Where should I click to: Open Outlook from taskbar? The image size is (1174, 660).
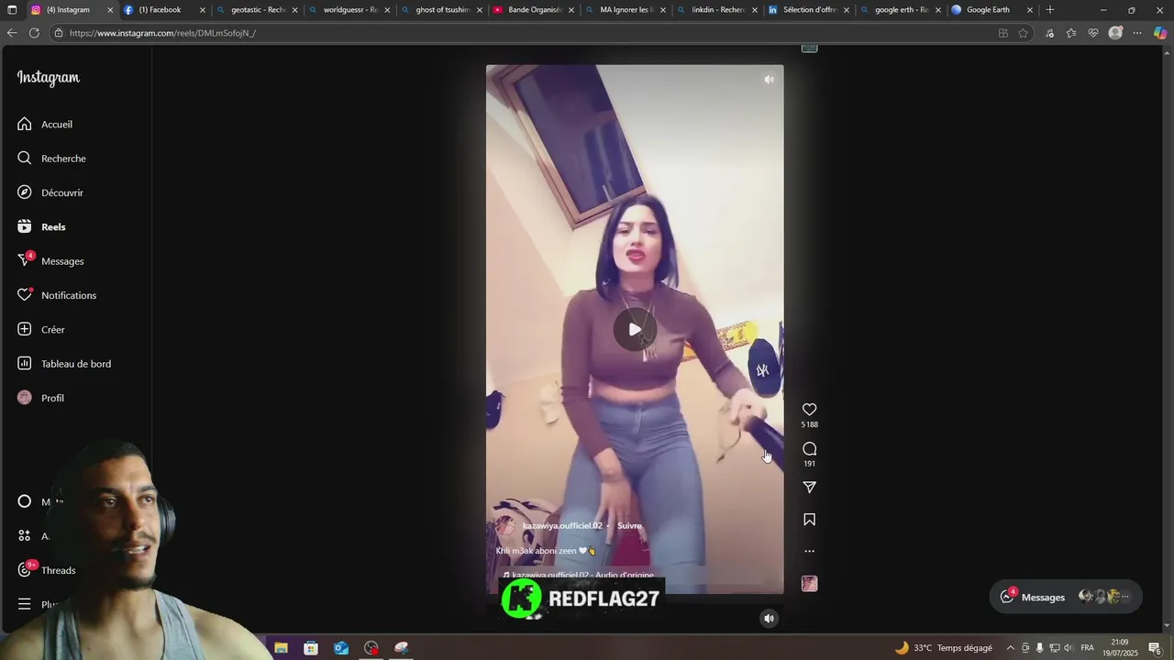(341, 648)
